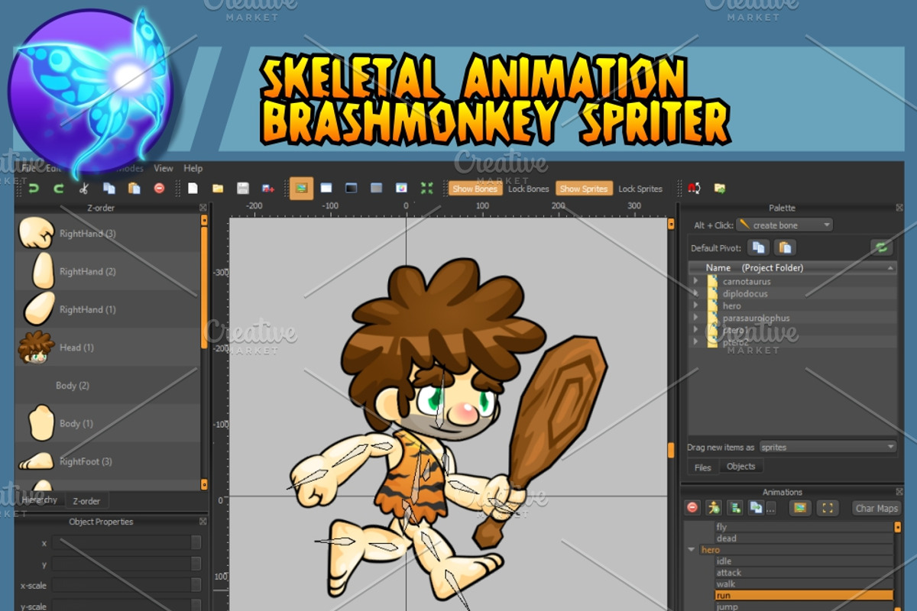Viewport: 917px width, 611px height.
Task: Expand the ptero2 folder
Action: pyautogui.click(x=695, y=342)
